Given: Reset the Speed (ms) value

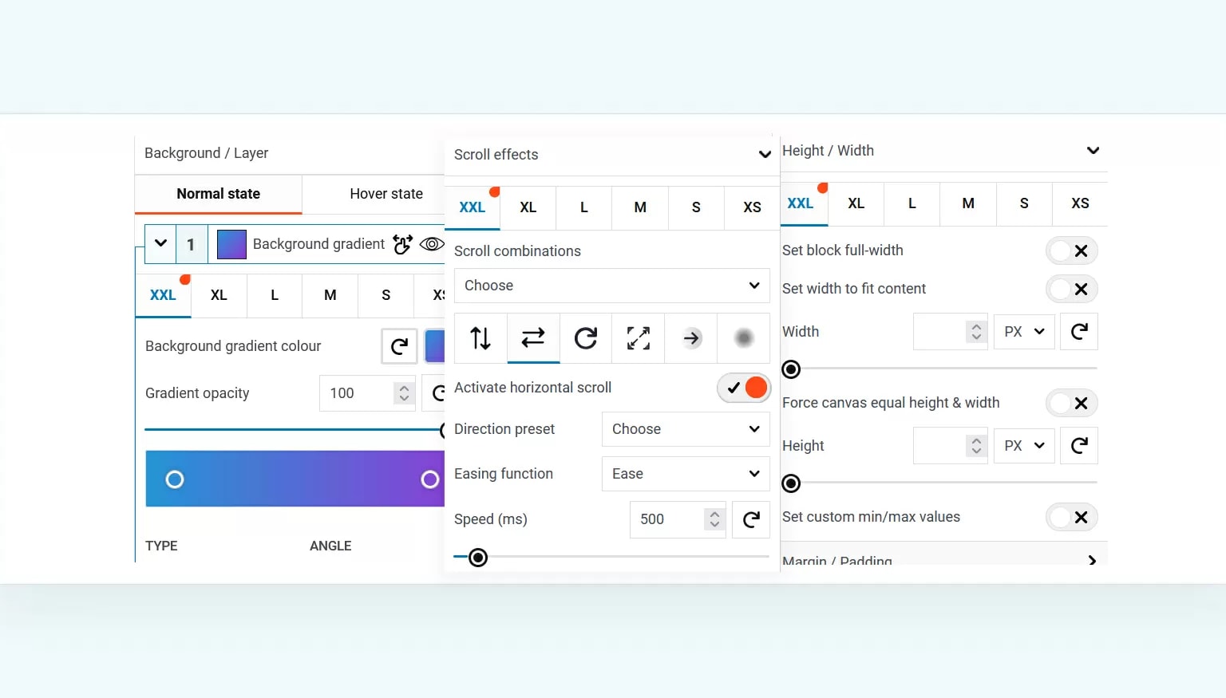Looking at the screenshot, I should click(x=751, y=519).
